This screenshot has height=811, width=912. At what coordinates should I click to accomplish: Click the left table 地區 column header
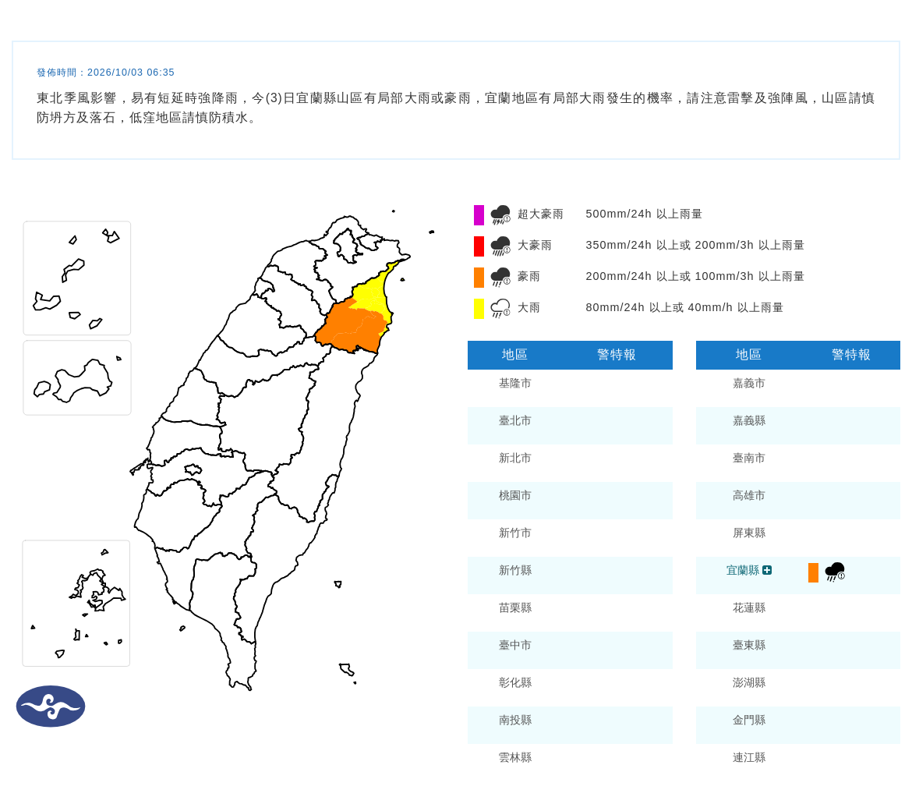pos(514,355)
